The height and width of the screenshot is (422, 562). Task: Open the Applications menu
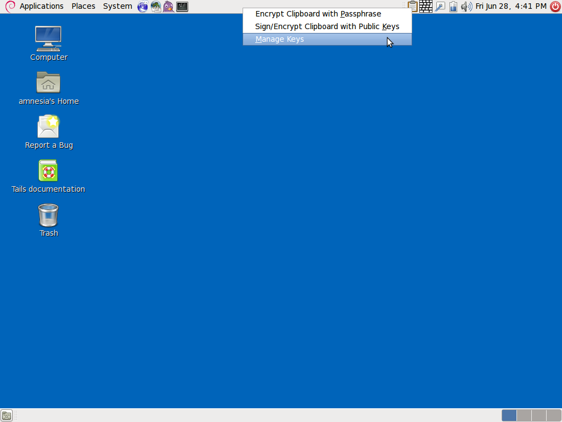coord(42,7)
